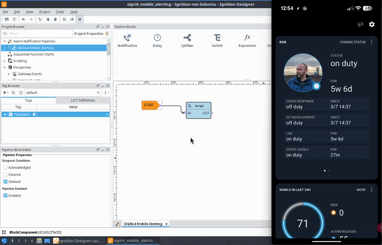
Task: Close the SIGNL4 Mobile Alerting editor tab
Action: pyautogui.click(x=166, y=224)
